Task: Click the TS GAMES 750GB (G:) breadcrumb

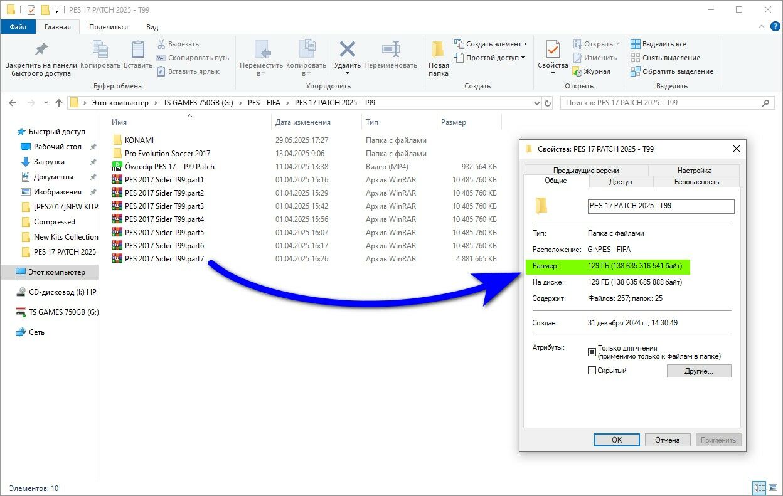Action: (x=198, y=103)
